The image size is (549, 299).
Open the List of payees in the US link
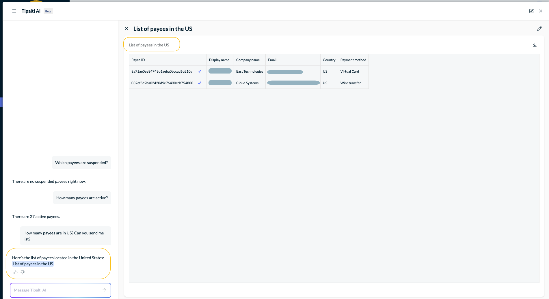[x=33, y=264]
